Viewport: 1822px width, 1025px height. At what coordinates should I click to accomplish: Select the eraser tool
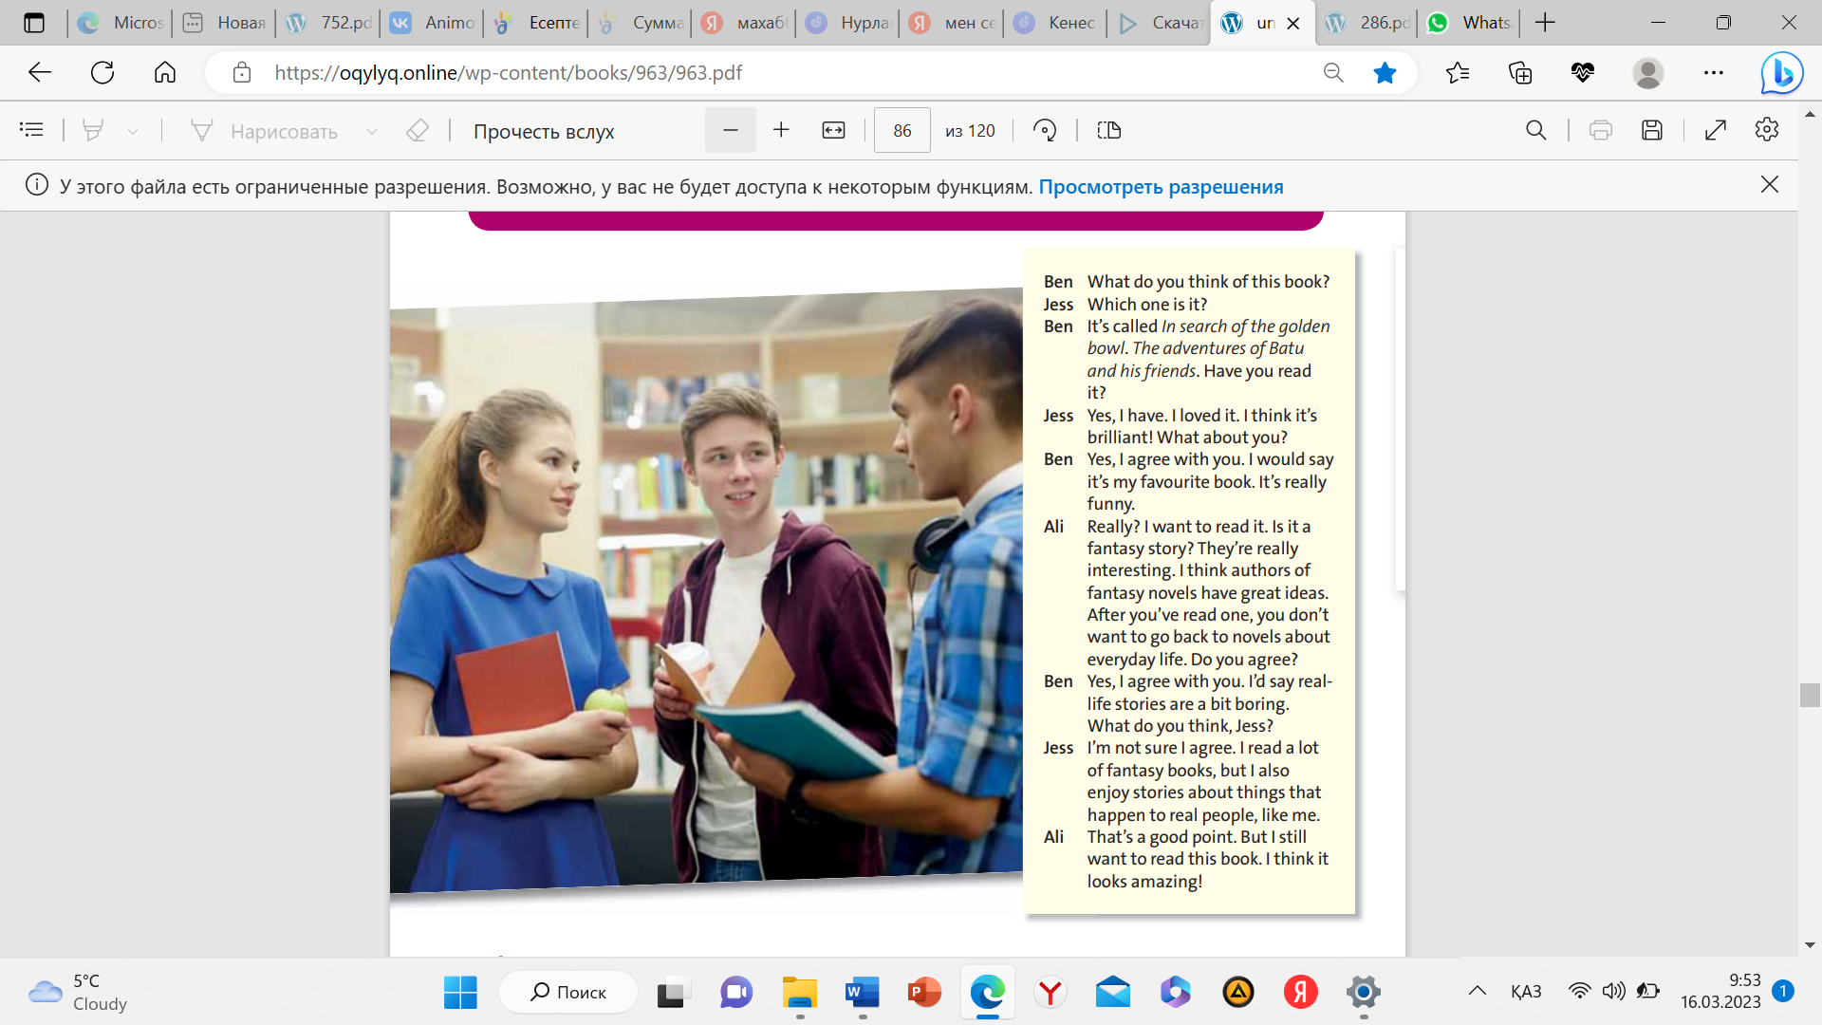click(x=418, y=130)
